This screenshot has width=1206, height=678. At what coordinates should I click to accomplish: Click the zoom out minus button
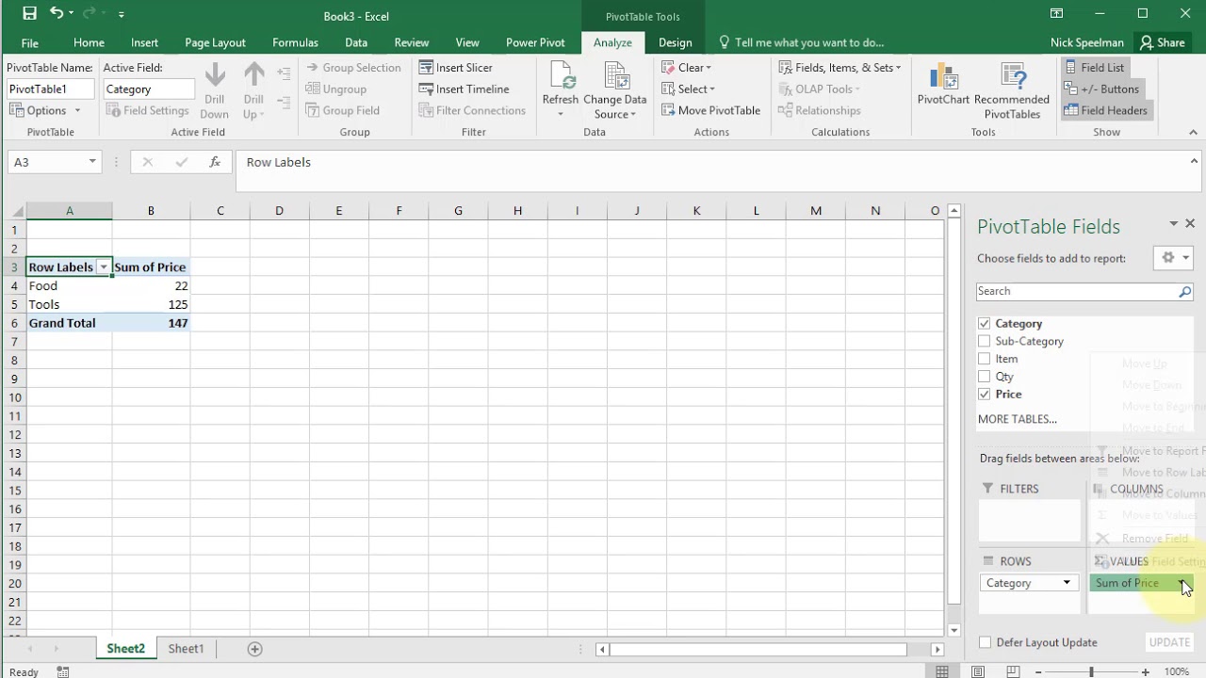[x=1037, y=672]
